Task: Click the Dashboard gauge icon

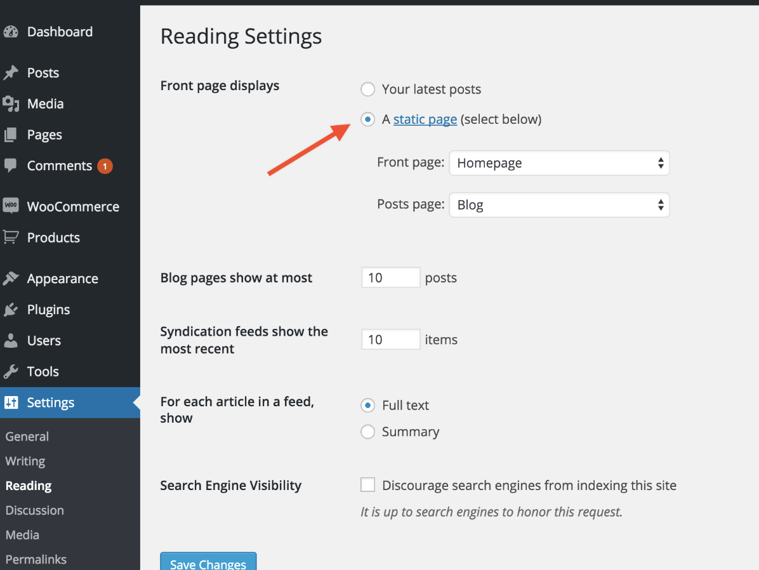Action: [11, 32]
